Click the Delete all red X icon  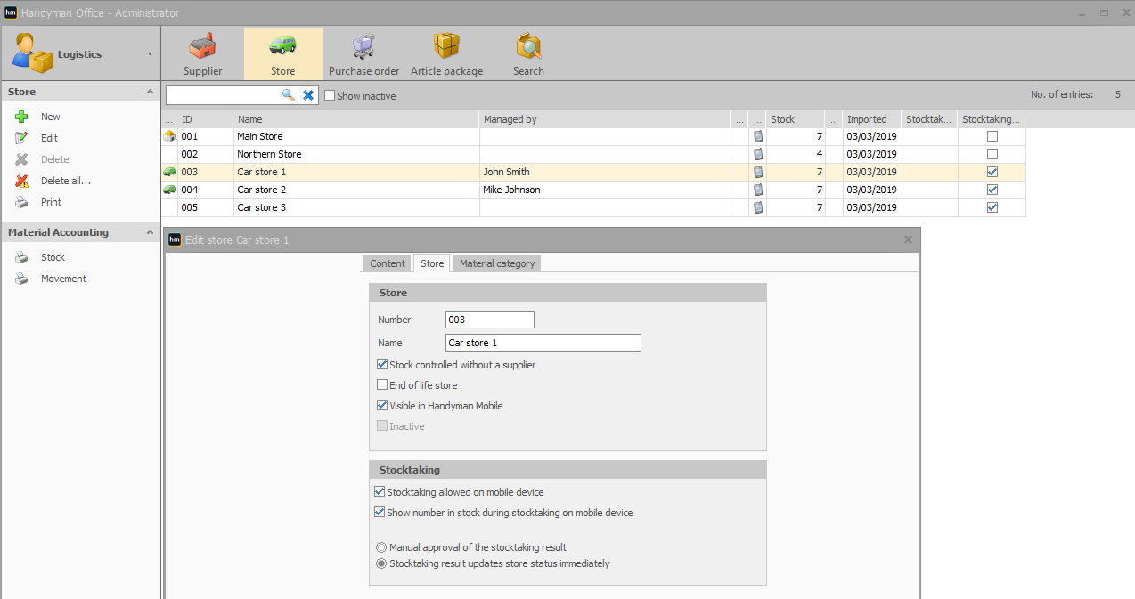(x=22, y=181)
